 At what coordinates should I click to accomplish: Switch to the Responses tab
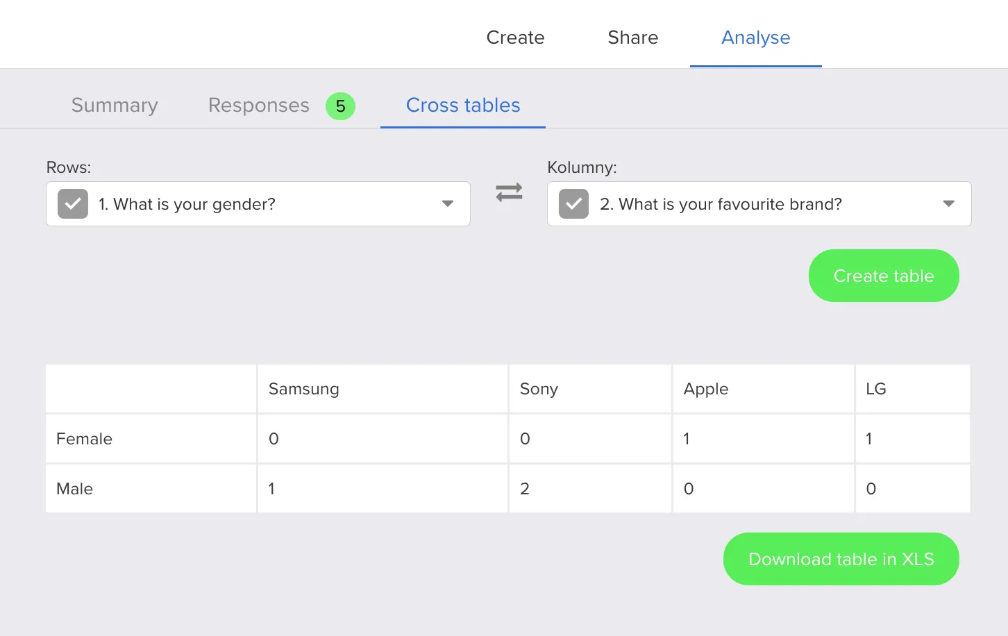[258, 105]
